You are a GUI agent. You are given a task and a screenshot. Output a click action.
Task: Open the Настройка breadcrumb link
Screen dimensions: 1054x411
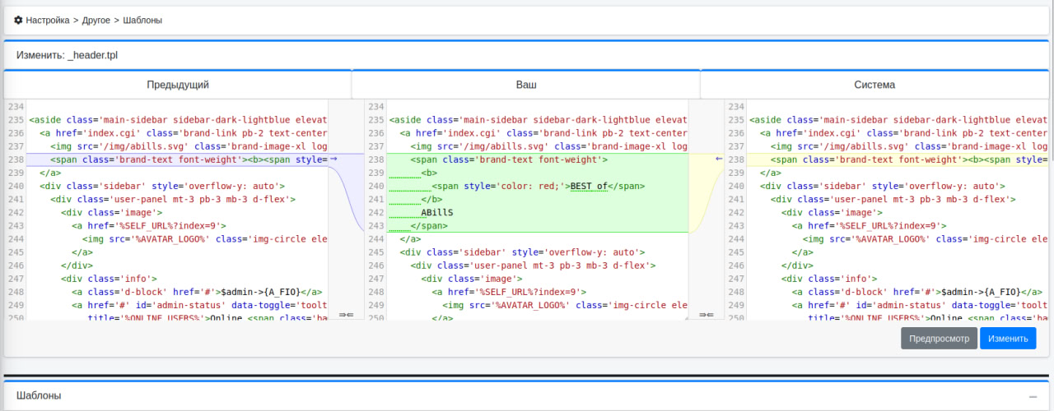tap(48, 20)
